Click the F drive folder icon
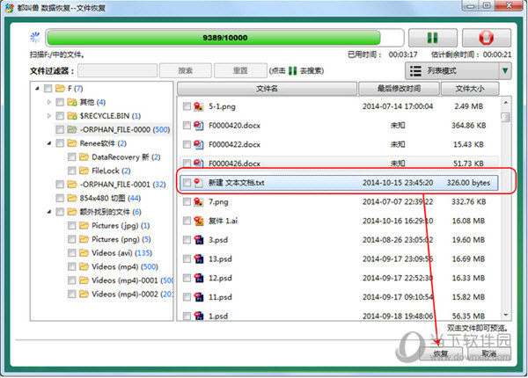528x378 pixels. (x=60, y=89)
